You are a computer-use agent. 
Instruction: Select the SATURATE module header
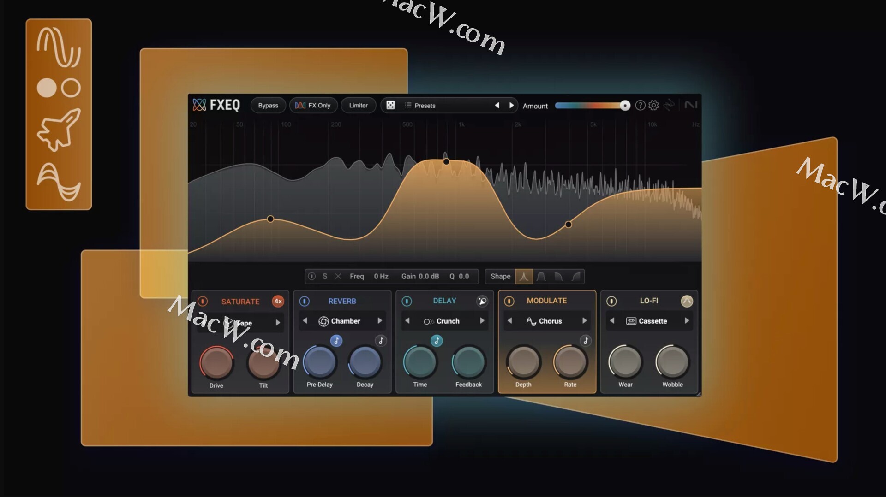coord(240,302)
